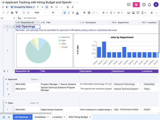
Task: Add a row to Approved group
Action: (9, 94)
